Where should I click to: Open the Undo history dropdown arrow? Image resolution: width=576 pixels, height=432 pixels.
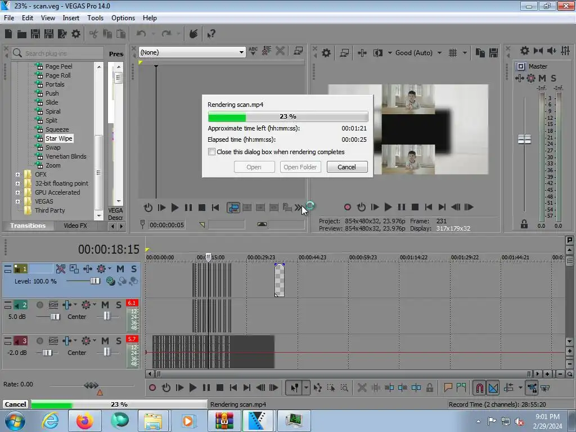[153, 34]
